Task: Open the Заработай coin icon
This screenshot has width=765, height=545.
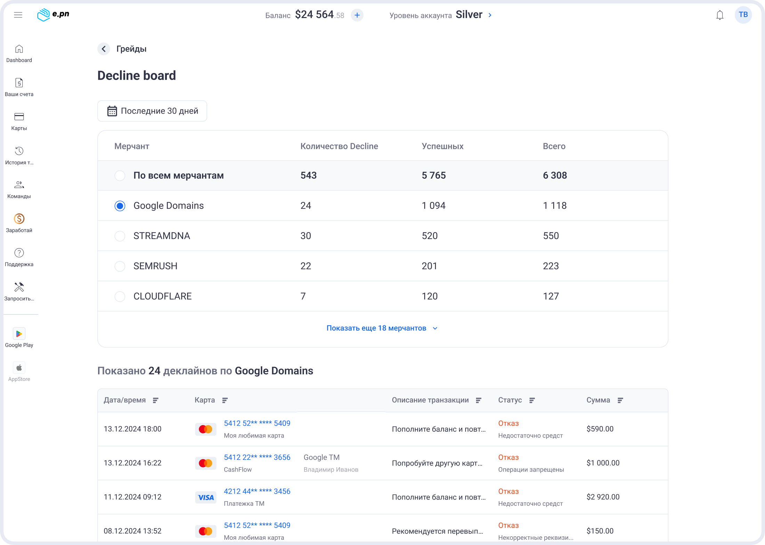Action: click(x=19, y=219)
